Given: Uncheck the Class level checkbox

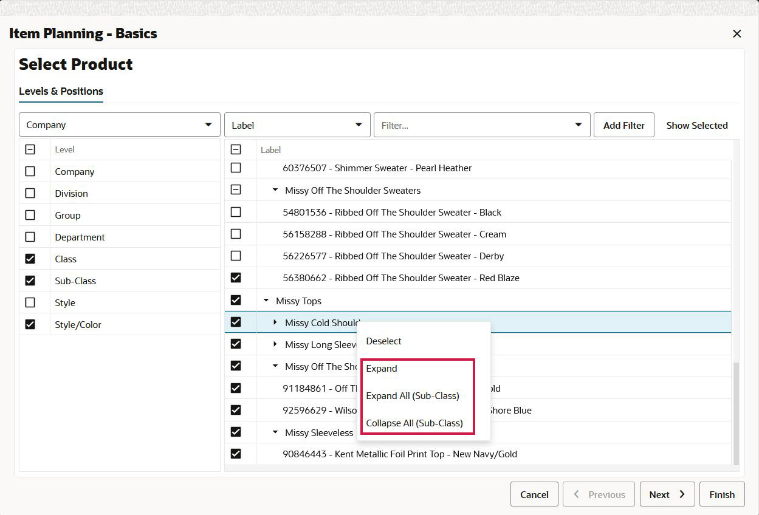Looking at the screenshot, I should [30, 259].
